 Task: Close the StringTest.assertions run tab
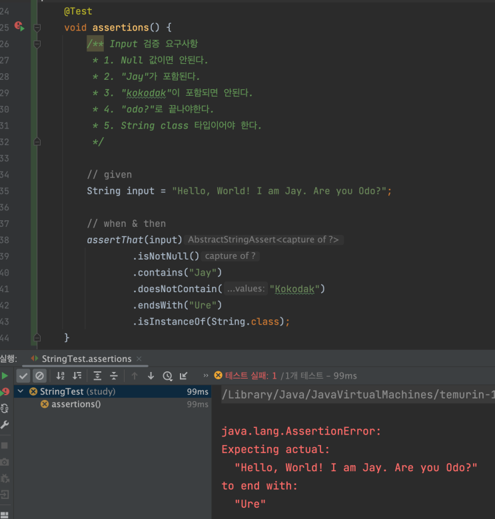(x=139, y=359)
